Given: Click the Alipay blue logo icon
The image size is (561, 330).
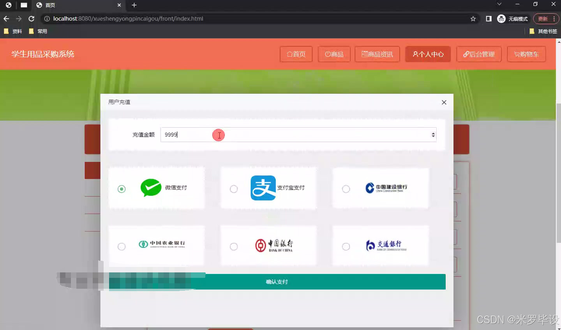Looking at the screenshot, I should pyautogui.click(x=263, y=188).
